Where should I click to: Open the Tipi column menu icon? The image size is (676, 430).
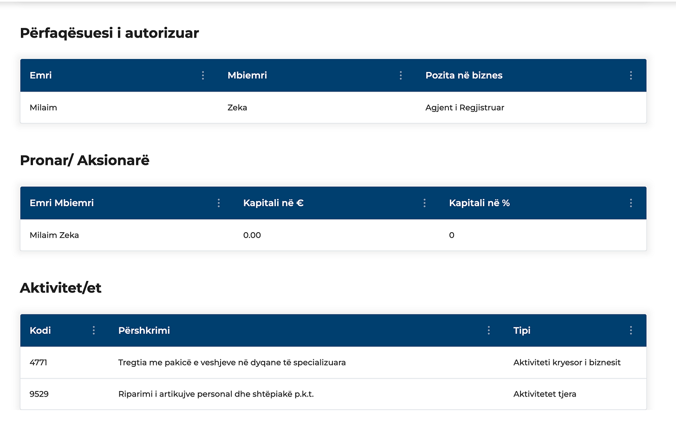(631, 330)
